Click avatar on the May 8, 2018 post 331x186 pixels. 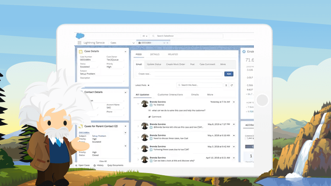145,126
